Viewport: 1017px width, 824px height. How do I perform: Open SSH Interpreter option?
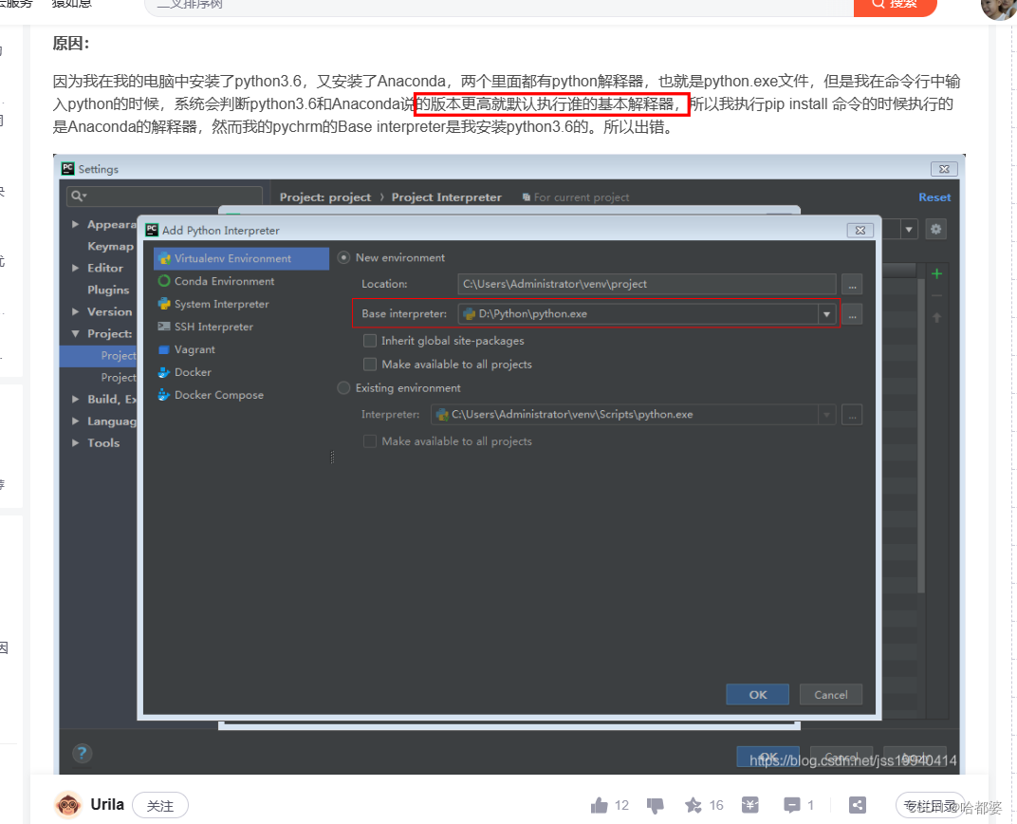tap(213, 327)
